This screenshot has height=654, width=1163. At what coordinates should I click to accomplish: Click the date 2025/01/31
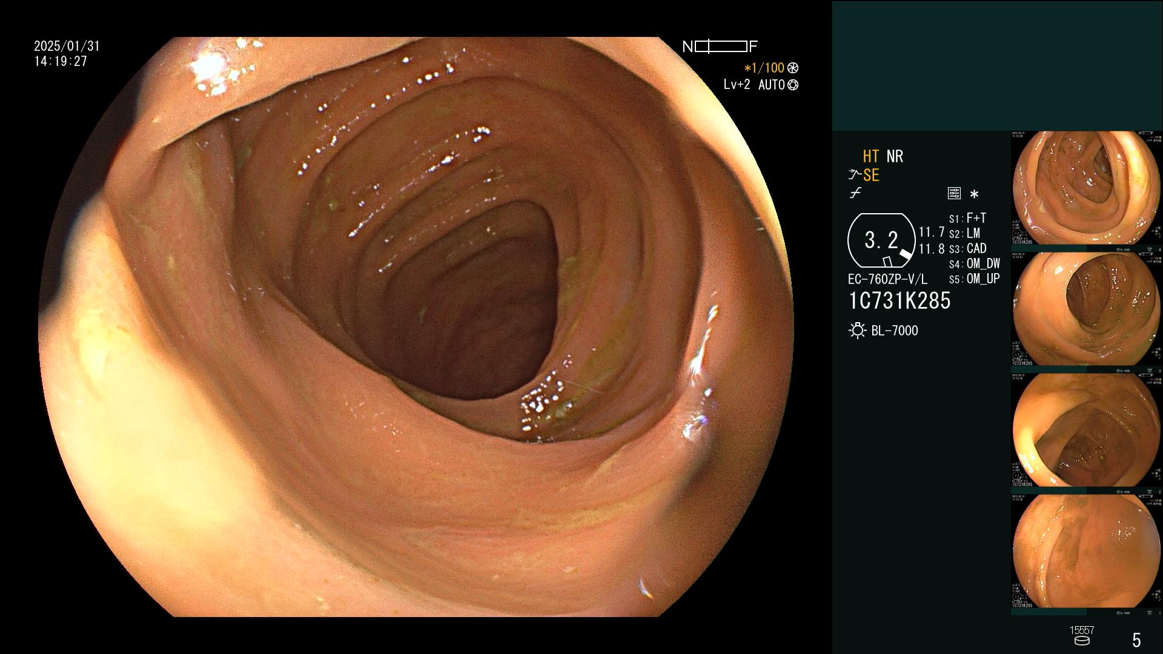tap(67, 46)
